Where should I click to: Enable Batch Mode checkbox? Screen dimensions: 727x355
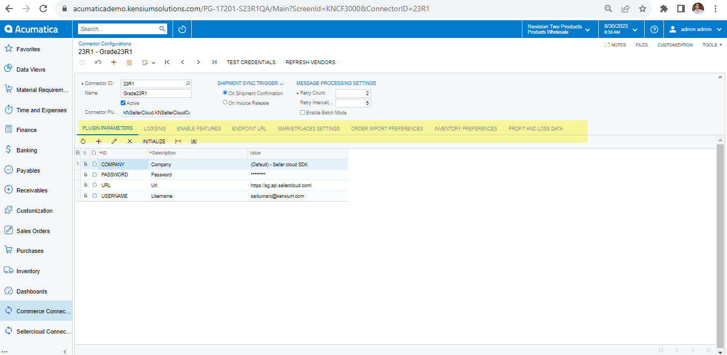click(302, 113)
